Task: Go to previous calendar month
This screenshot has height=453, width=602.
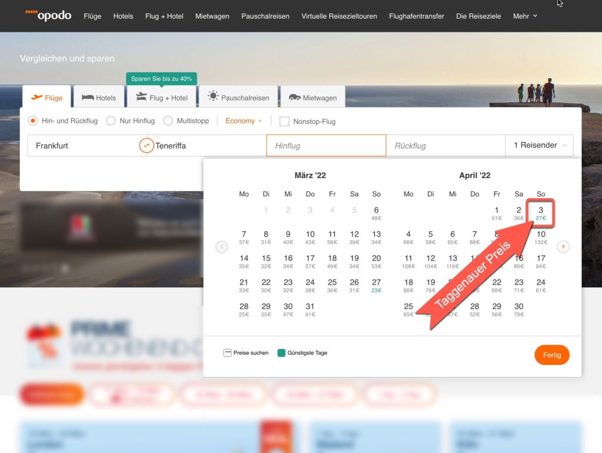Action: pos(222,247)
